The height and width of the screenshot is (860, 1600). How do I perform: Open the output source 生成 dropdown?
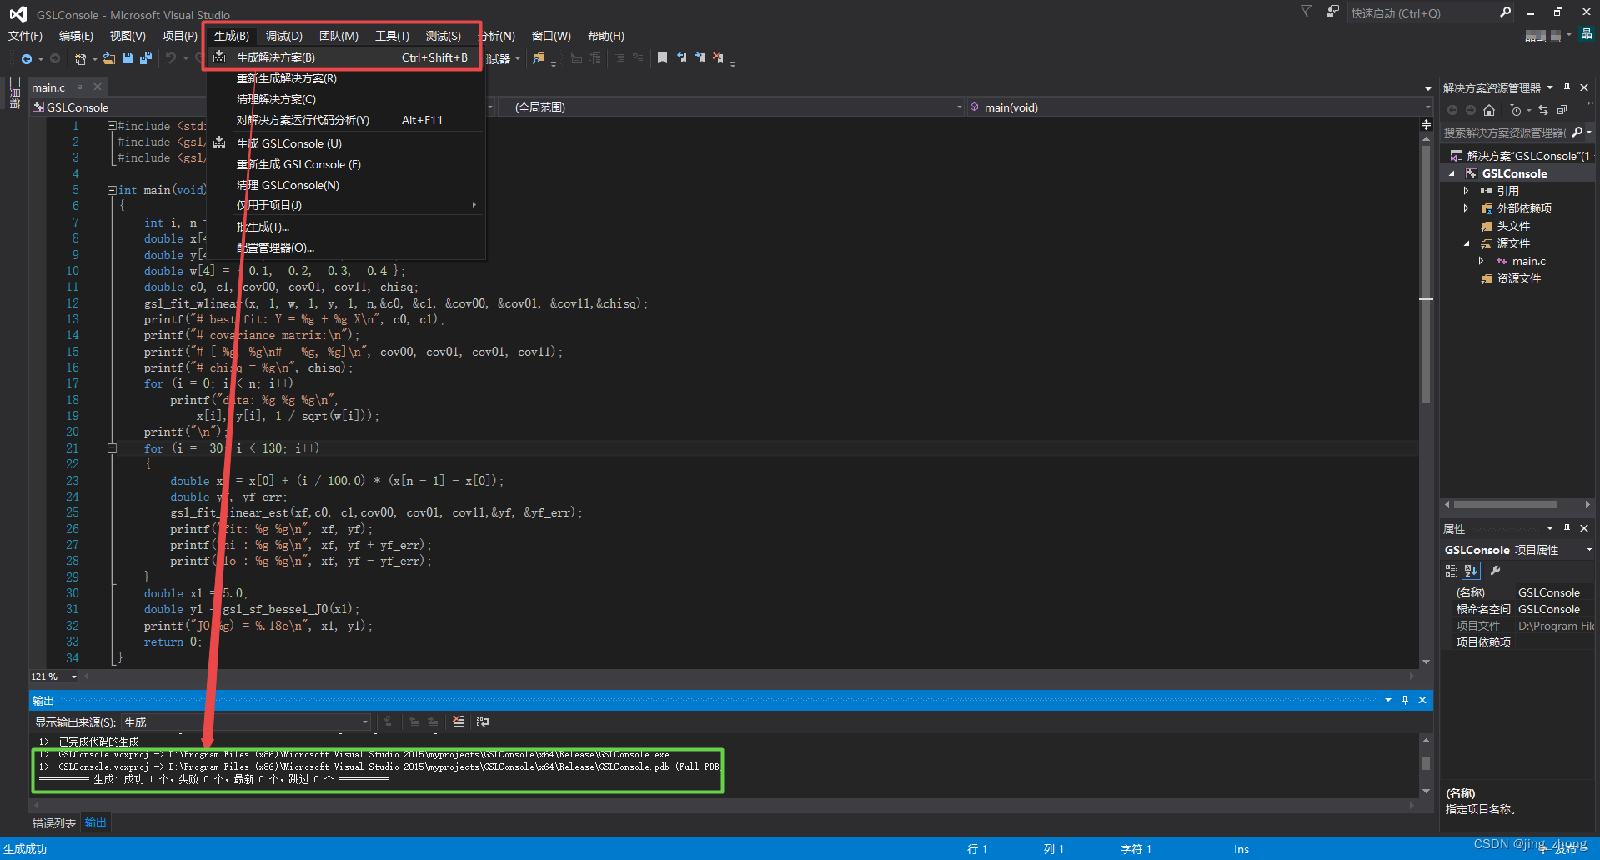[364, 722]
